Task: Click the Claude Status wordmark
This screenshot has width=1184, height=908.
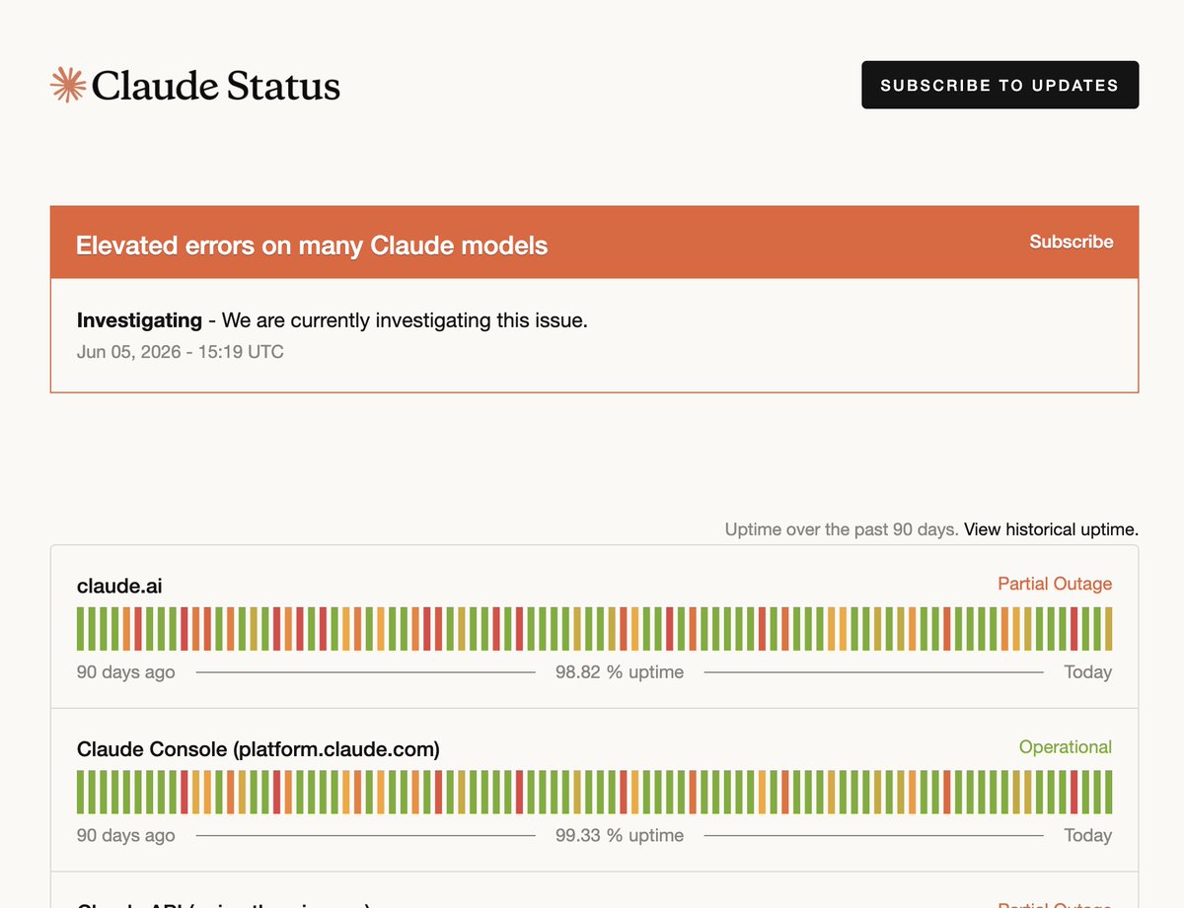Action: [216, 86]
